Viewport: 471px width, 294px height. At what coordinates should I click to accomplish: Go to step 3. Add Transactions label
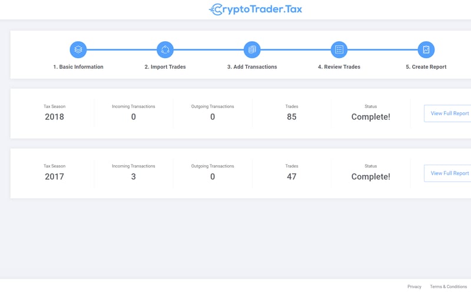point(252,67)
